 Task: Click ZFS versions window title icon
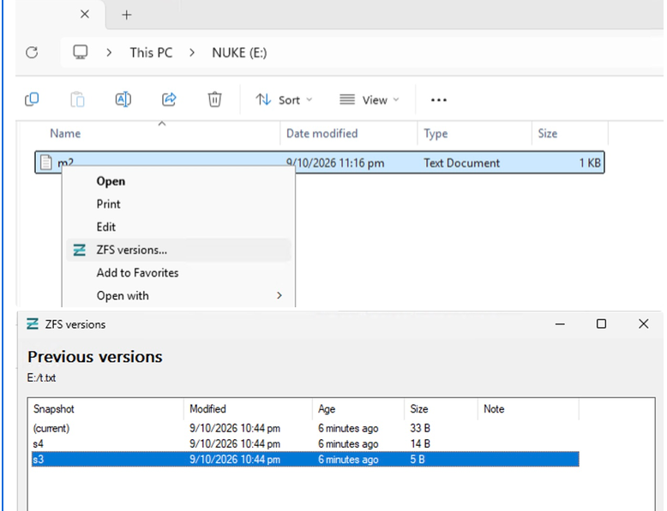pyautogui.click(x=33, y=324)
